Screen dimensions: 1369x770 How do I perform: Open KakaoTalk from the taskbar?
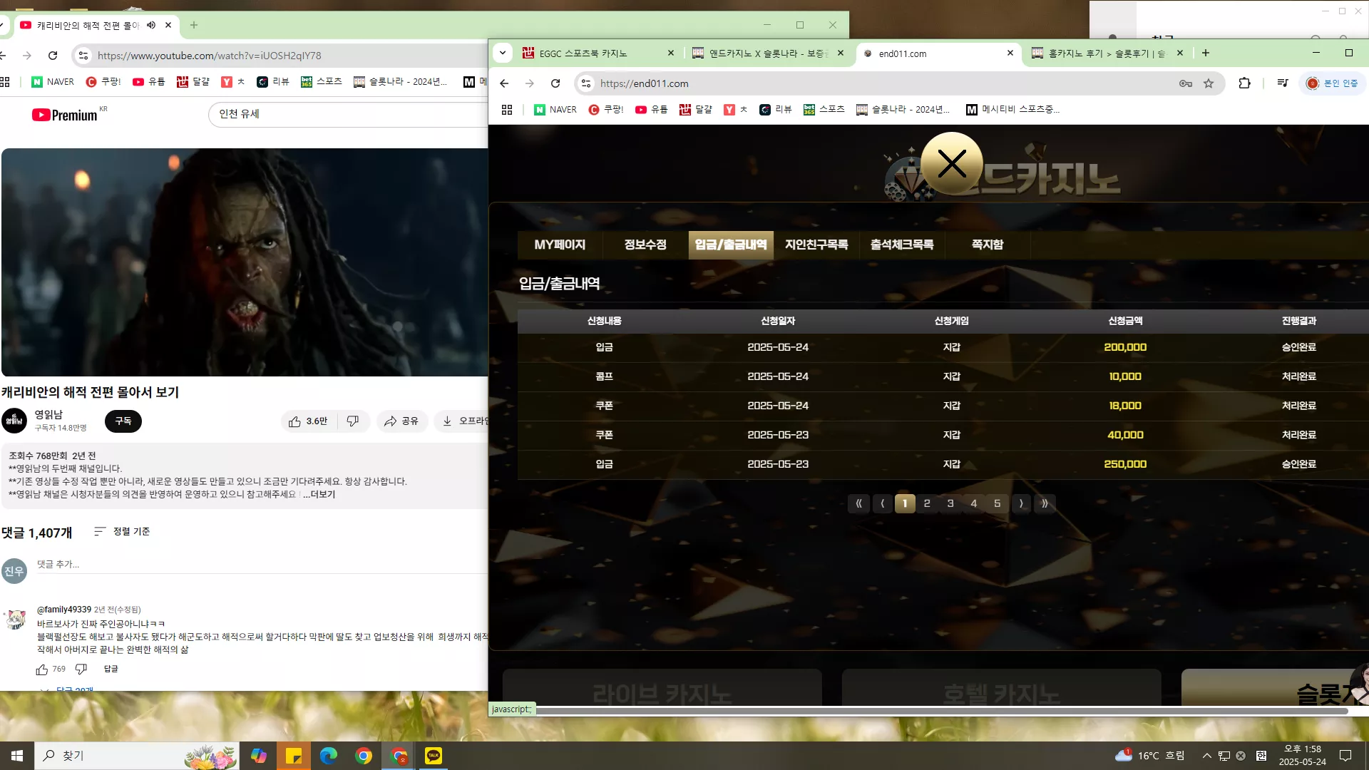click(x=434, y=756)
